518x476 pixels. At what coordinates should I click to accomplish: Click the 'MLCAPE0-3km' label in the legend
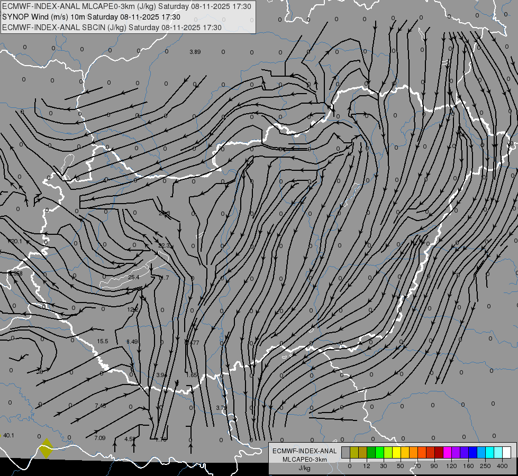[x=305, y=460]
